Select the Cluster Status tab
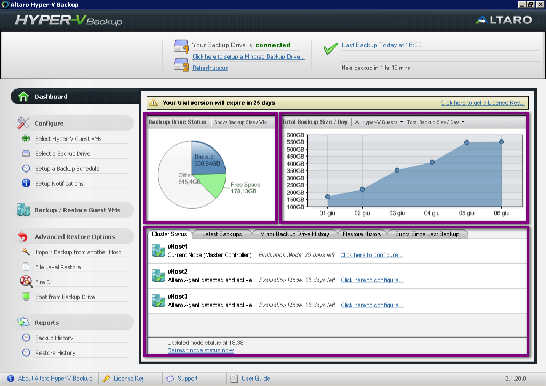This screenshot has height=386, width=546. [169, 234]
